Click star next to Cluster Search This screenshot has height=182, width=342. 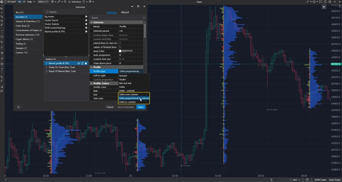[x=86, y=20]
